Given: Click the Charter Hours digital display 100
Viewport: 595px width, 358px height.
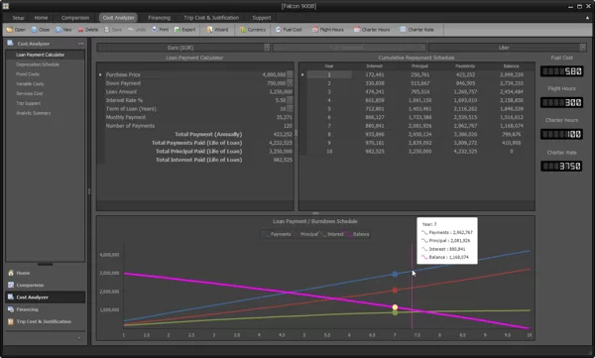Looking at the screenshot, I should coord(561,134).
